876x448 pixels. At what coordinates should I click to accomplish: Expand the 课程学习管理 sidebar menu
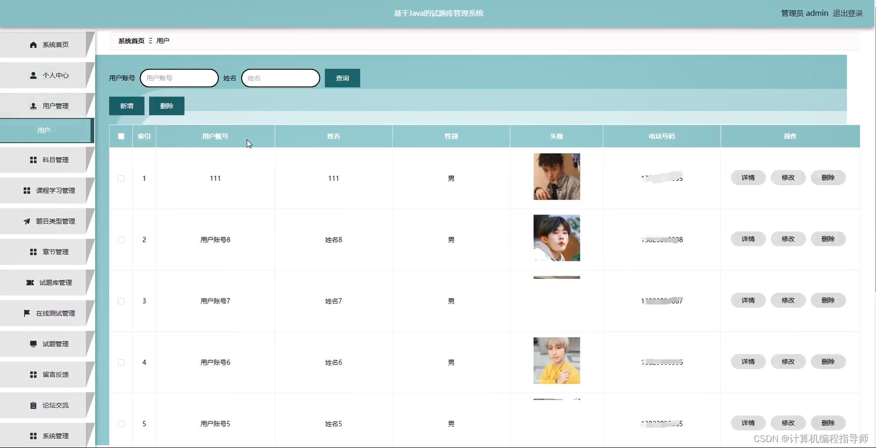(x=47, y=191)
